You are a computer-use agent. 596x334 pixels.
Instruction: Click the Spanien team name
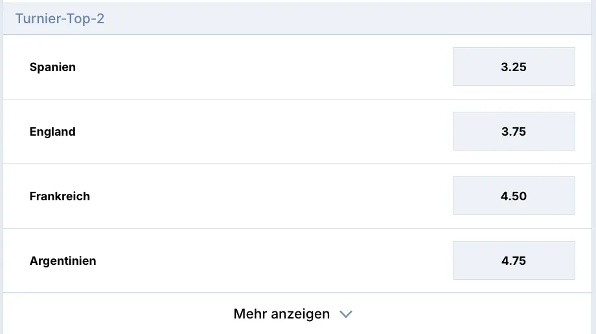(52, 67)
